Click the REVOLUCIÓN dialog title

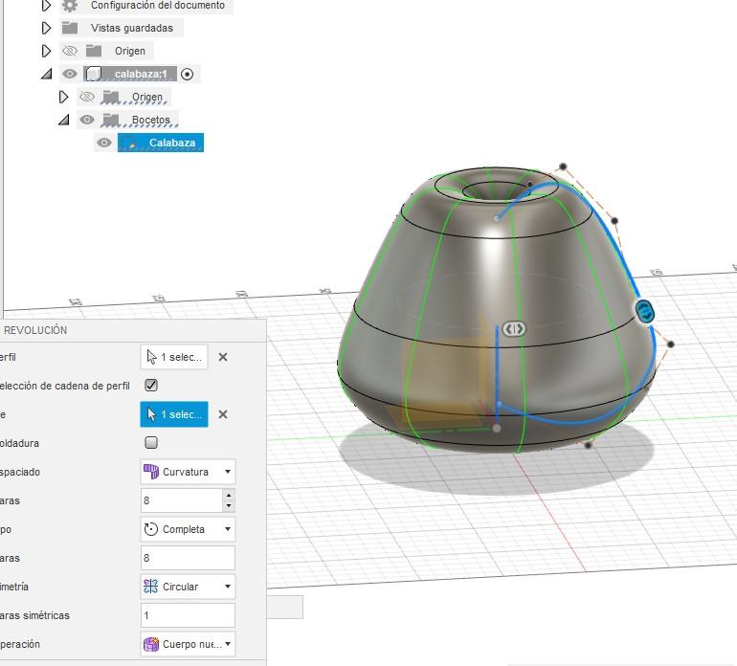coord(35,330)
